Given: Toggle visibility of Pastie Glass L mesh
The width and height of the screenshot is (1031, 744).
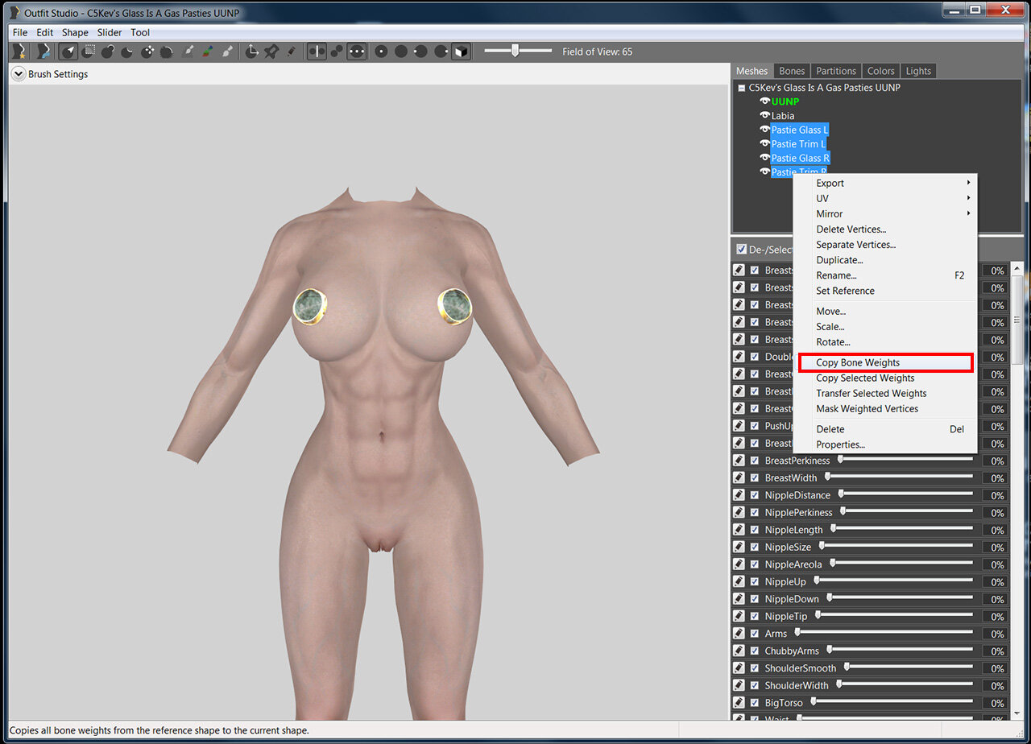Looking at the screenshot, I should (x=765, y=130).
